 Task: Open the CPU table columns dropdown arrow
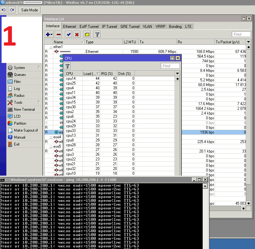[177, 73]
